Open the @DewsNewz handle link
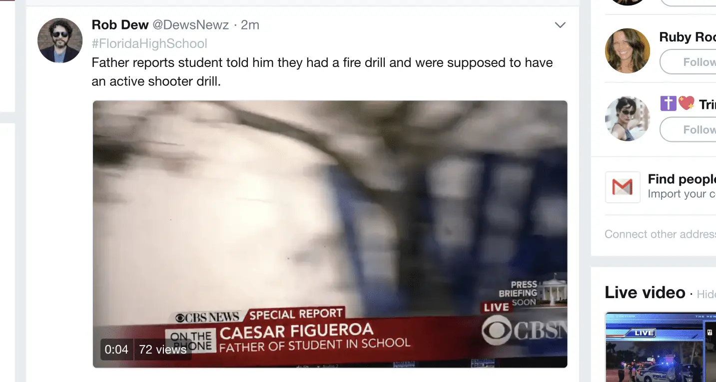This screenshot has width=716, height=382. pos(190,24)
